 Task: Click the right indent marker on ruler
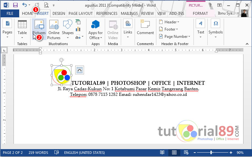(x=216, y=51)
